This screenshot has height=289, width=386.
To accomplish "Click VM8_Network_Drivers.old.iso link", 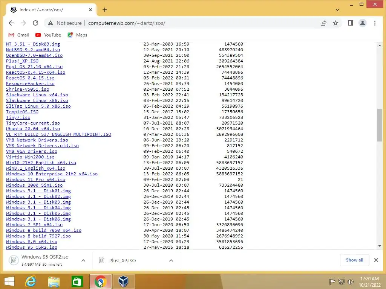I will (x=42, y=146).
